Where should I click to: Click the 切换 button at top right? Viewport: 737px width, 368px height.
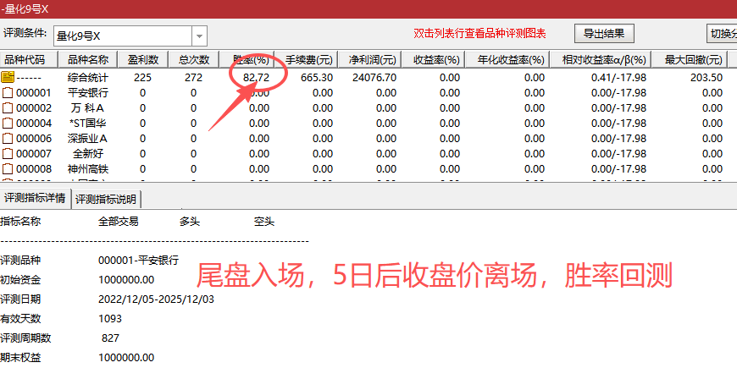(722, 34)
